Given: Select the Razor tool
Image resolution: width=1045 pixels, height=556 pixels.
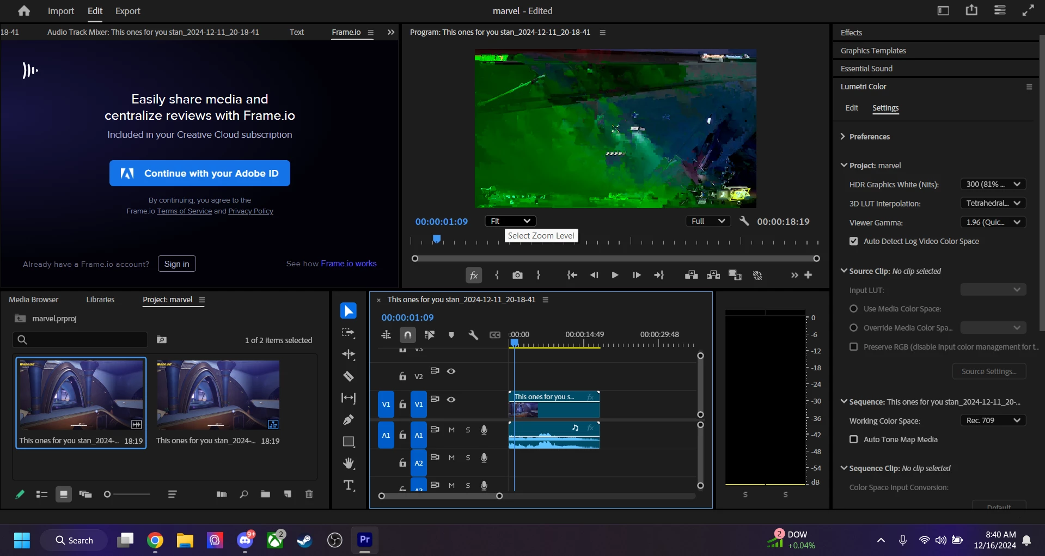Looking at the screenshot, I should coord(349,376).
